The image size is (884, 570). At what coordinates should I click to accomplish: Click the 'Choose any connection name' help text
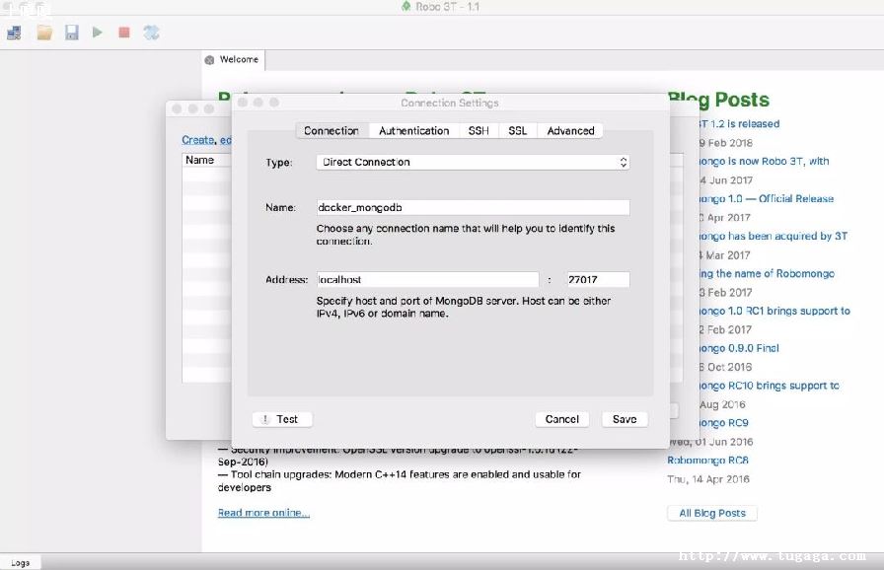466,235
